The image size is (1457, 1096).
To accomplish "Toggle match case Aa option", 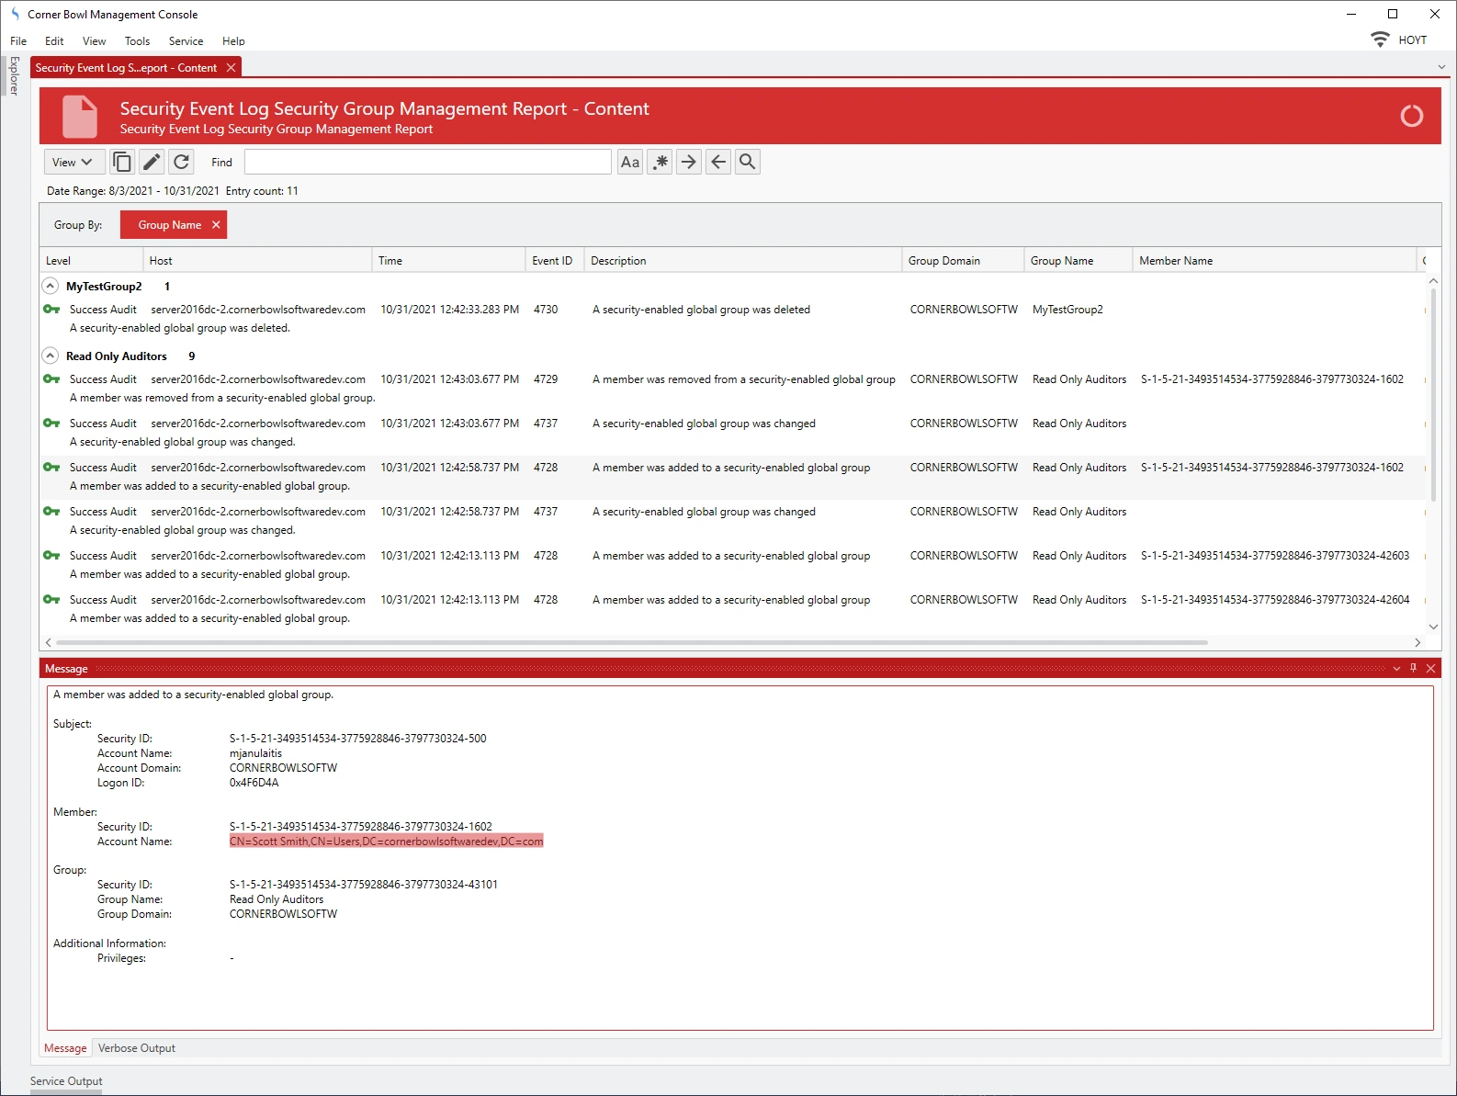I will coord(630,163).
